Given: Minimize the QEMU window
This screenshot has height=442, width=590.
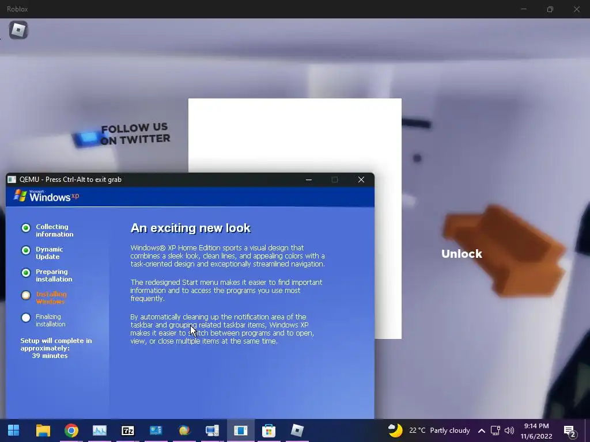Looking at the screenshot, I should pos(309,180).
